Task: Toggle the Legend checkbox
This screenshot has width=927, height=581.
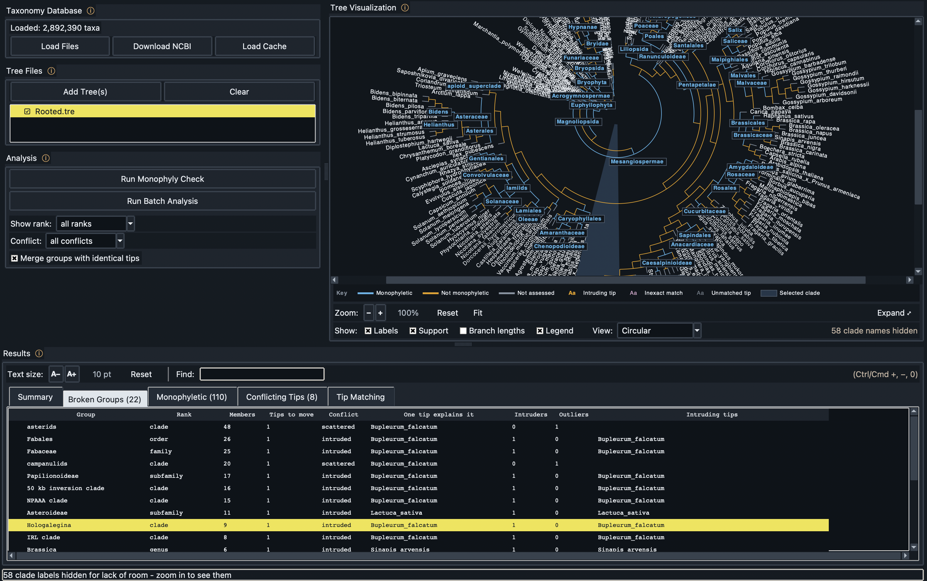Action: pyautogui.click(x=540, y=331)
